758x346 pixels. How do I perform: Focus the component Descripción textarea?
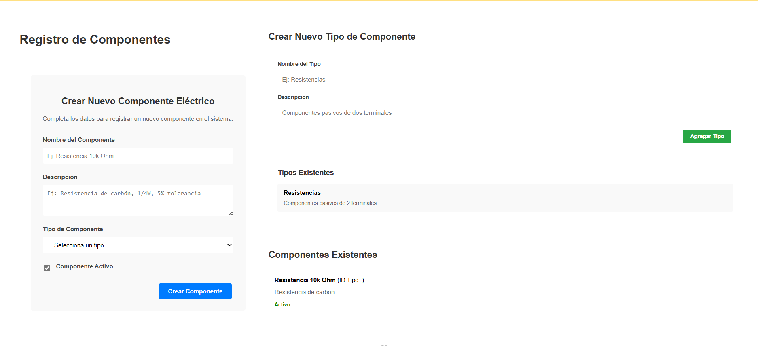tap(138, 200)
